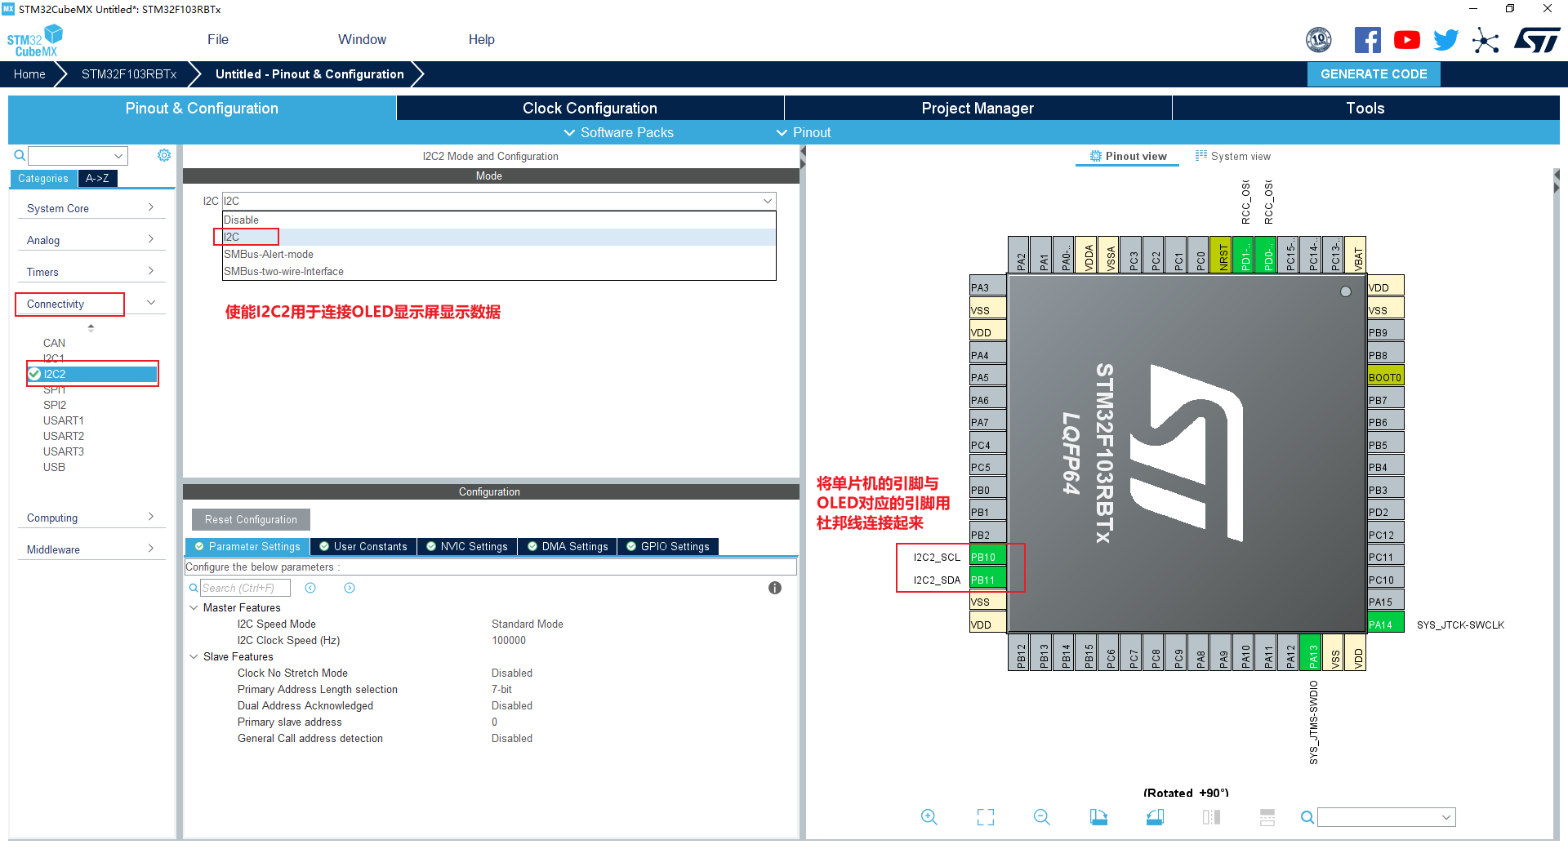Go to previous parameter search result
The width and height of the screenshot is (1568, 849).
[310, 588]
